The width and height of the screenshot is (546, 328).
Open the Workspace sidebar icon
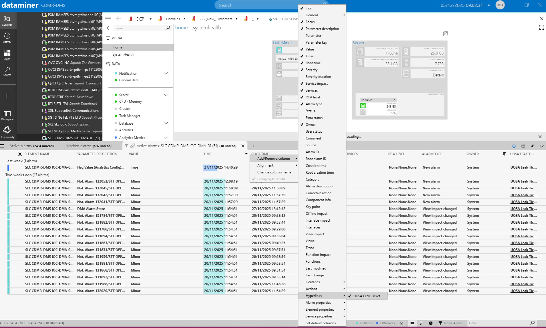7,116
